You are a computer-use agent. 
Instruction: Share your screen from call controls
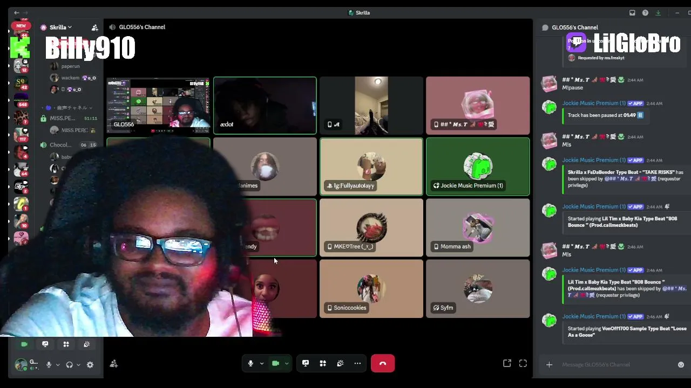(306, 363)
